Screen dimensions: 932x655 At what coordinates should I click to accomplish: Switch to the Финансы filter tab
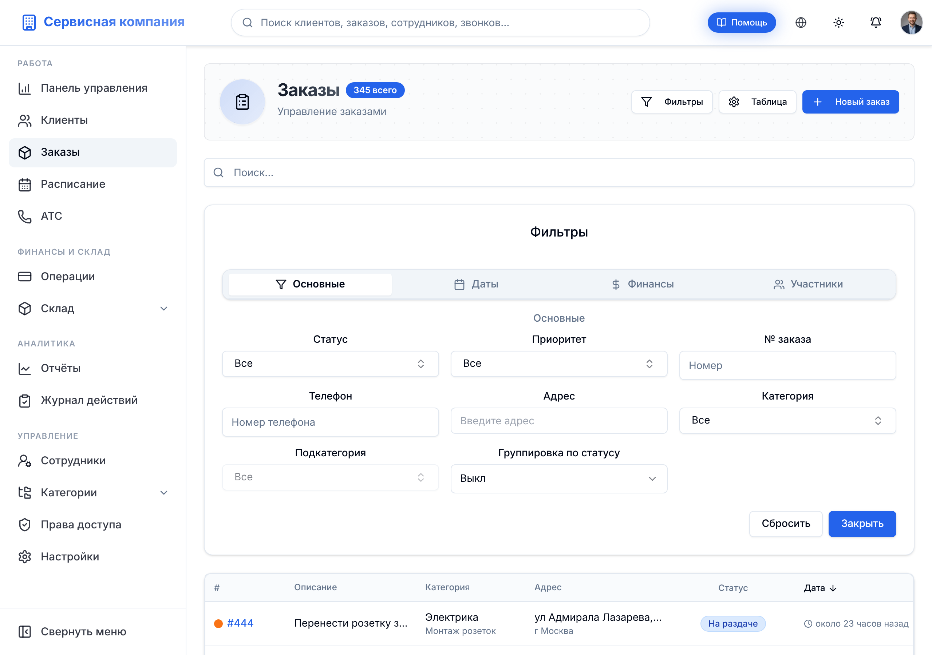tap(642, 285)
